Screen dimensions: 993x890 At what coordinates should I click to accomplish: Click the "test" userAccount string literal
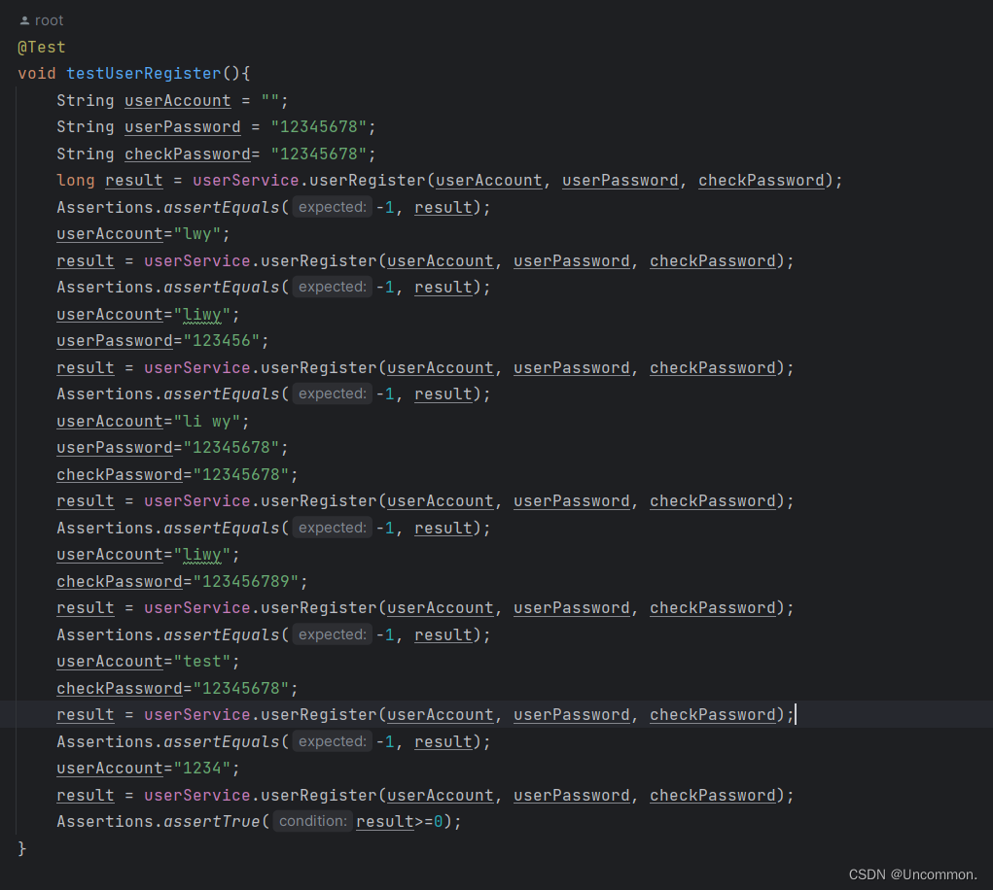coord(202,662)
